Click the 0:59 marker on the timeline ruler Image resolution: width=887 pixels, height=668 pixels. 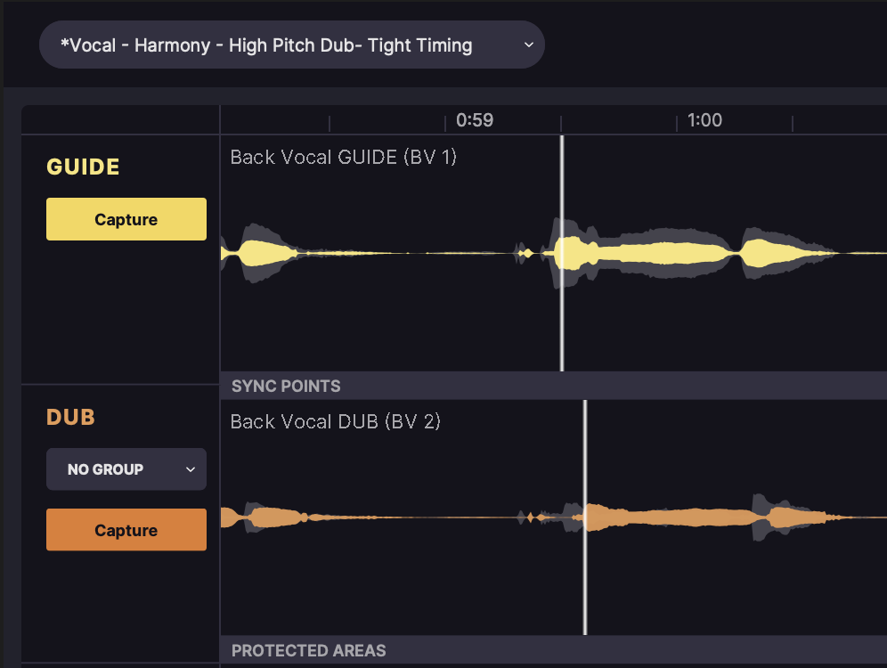474,120
